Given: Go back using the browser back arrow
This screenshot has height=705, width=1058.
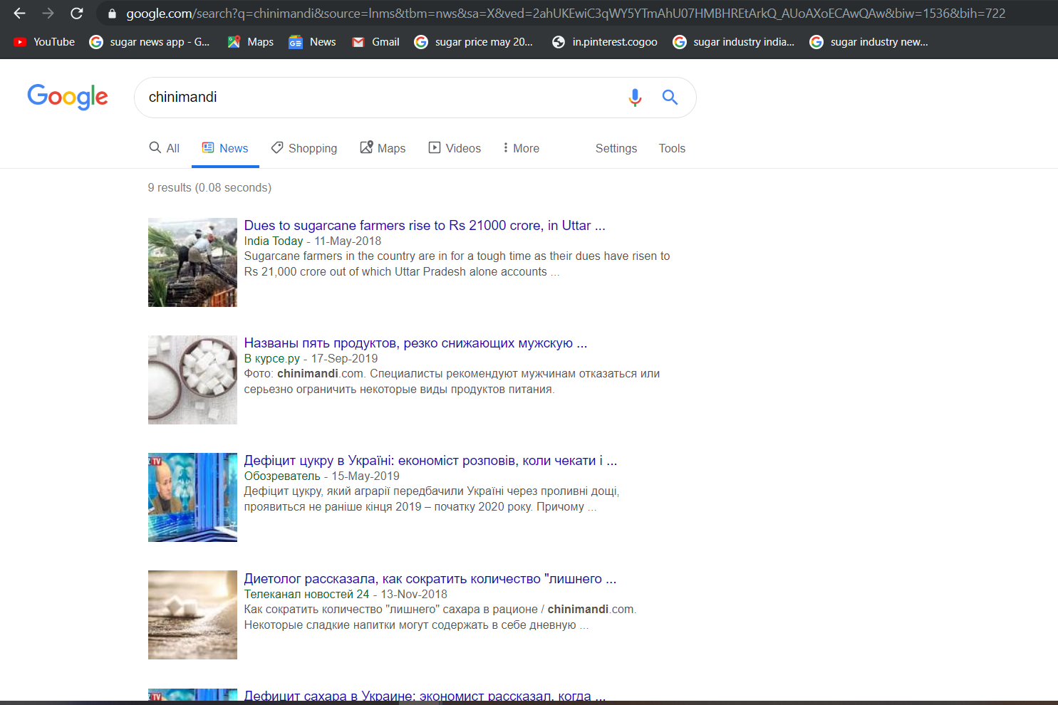Looking at the screenshot, I should [x=19, y=14].
